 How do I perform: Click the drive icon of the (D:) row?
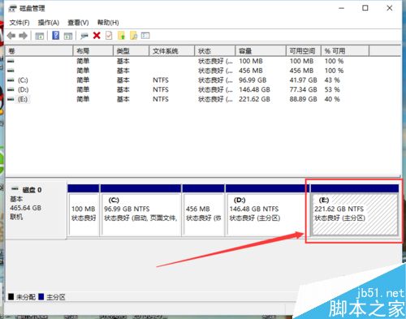11,89
